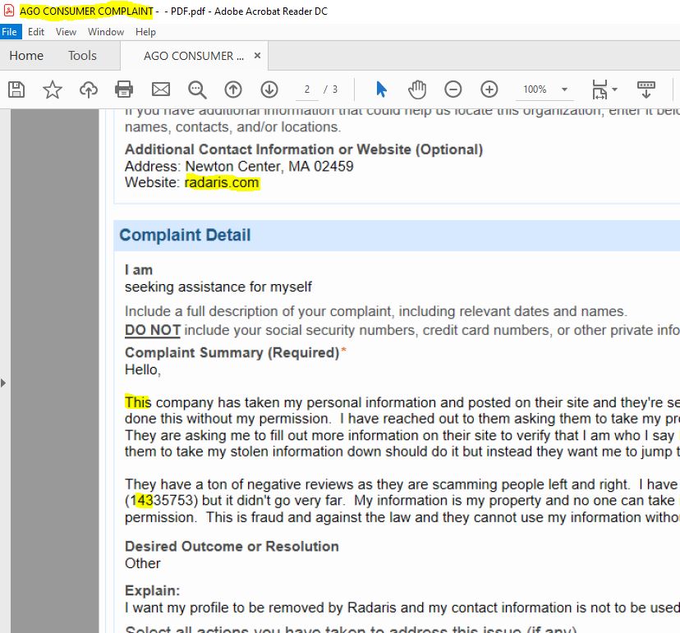Click the 'Explain:' label
Image resolution: width=680 pixels, height=633 pixels.
tap(152, 590)
